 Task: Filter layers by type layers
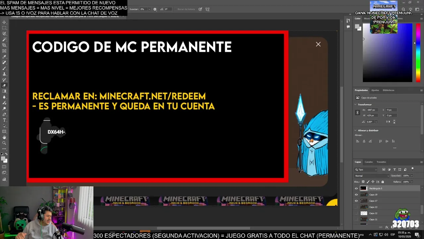(395, 170)
